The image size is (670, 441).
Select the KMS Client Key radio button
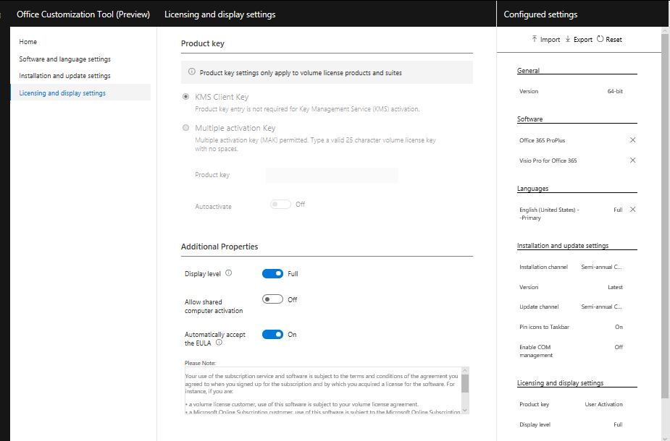click(x=186, y=97)
